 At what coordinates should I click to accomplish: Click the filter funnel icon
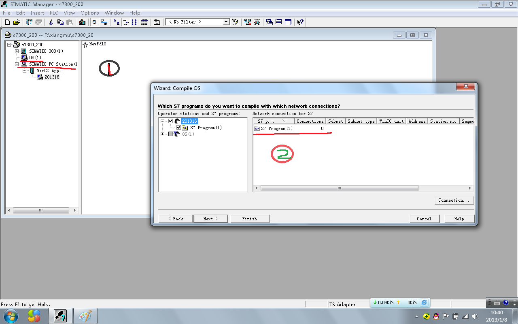coord(235,22)
